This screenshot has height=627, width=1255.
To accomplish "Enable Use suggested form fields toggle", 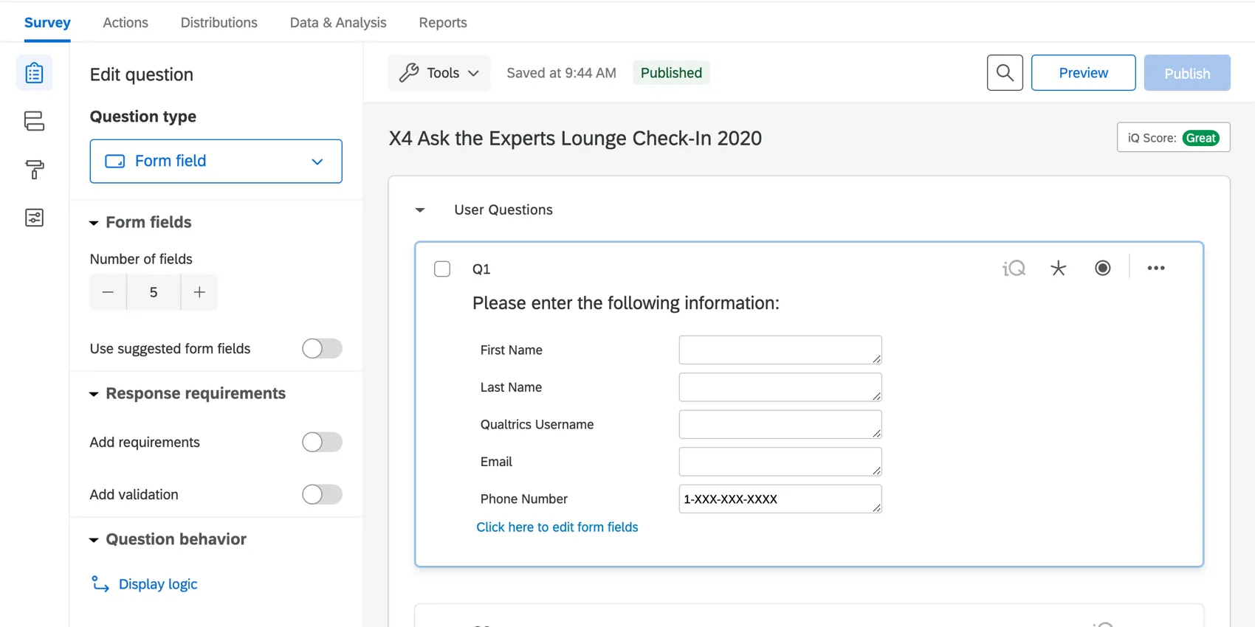I will pyautogui.click(x=322, y=348).
